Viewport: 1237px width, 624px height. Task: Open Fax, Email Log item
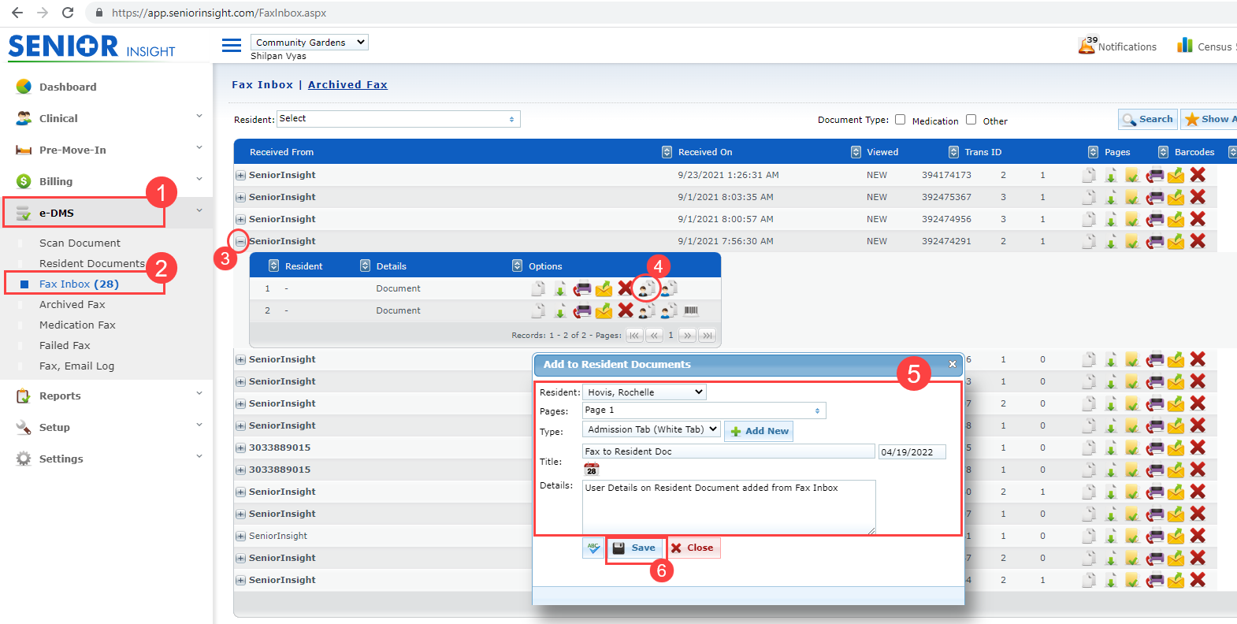[x=76, y=366]
